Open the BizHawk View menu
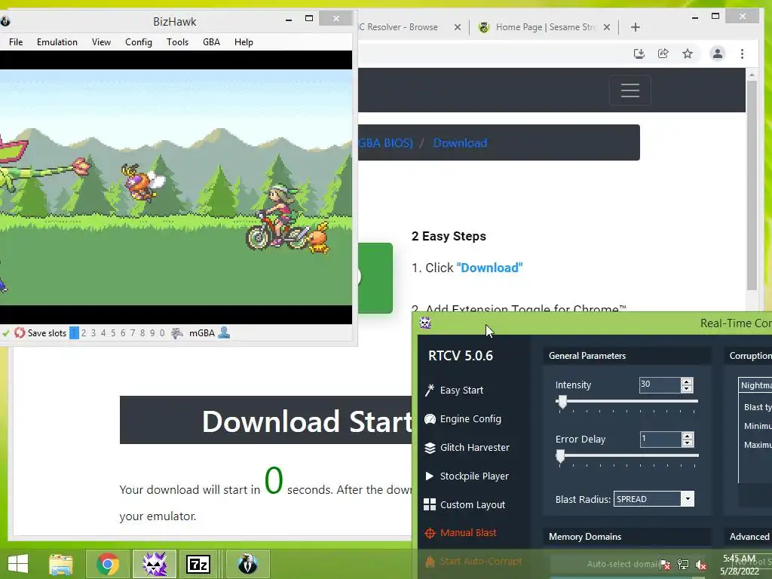The width and height of the screenshot is (772, 579). (x=101, y=42)
